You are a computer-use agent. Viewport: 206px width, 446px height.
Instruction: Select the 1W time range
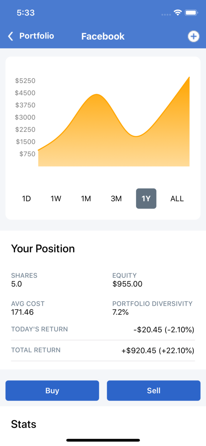[x=56, y=198]
